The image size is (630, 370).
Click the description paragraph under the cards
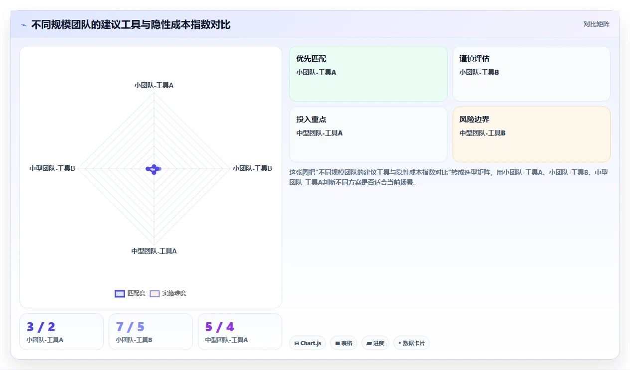pyautogui.click(x=449, y=177)
